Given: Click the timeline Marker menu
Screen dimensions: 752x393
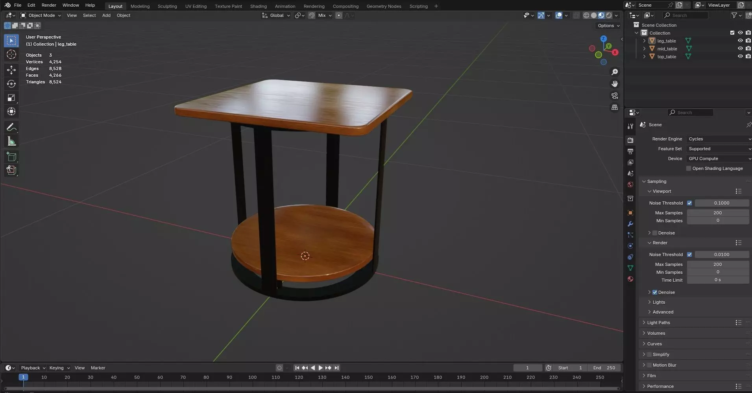Looking at the screenshot, I should click(x=98, y=368).
